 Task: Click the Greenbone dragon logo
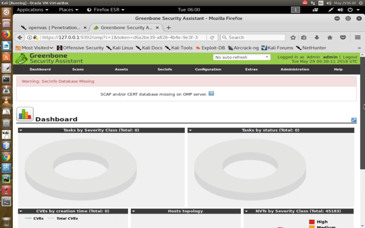coord(21,59)
